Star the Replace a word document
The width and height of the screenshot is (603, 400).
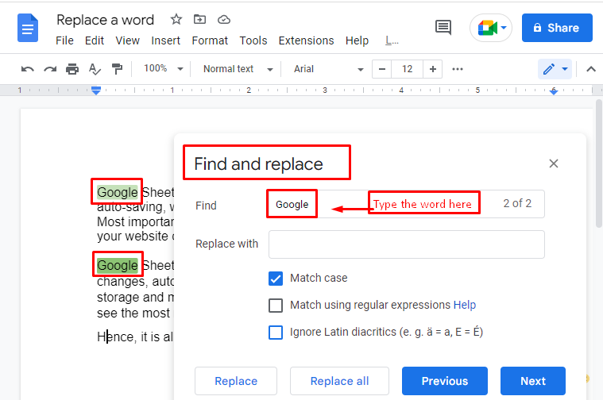tap(176, 19)
